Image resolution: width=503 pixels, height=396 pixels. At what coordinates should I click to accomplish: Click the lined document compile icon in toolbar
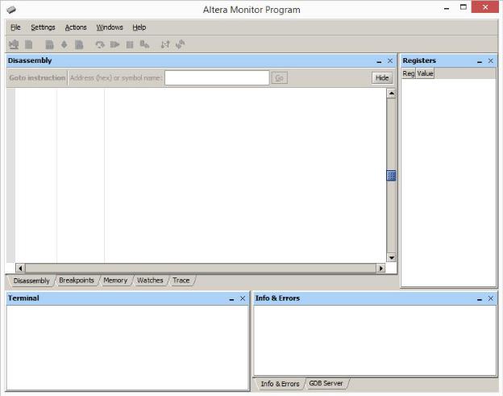coord(49,44)
